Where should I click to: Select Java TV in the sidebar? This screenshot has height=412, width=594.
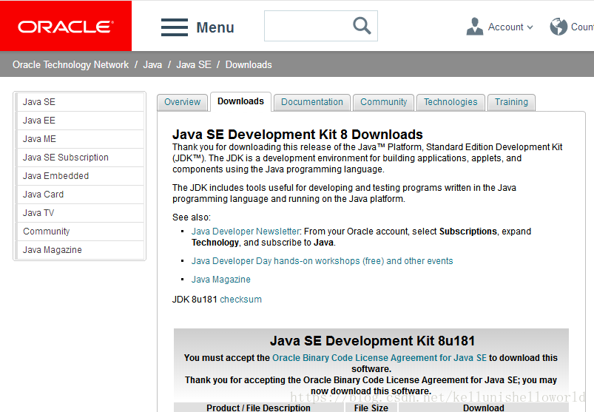[x=81, y=213]
